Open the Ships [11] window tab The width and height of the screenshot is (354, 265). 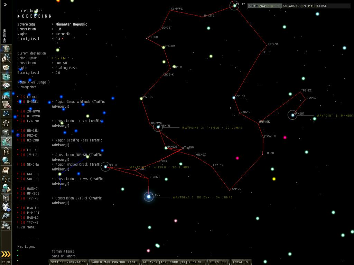[218, 262]
